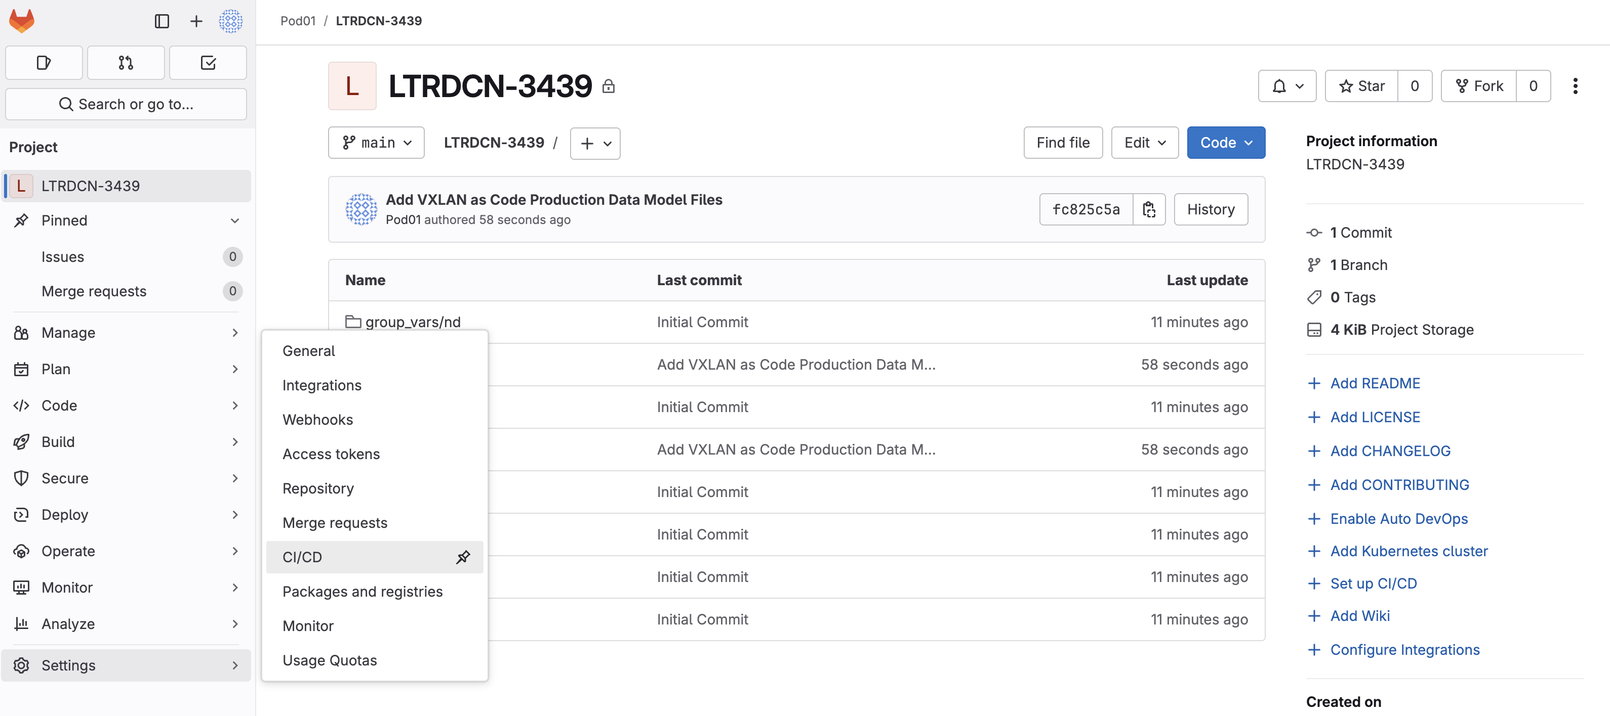Open the group_vars/nd folder
Image resolution: width=1610 pixels, height=716 pixels.
click(x=413, y=322)
